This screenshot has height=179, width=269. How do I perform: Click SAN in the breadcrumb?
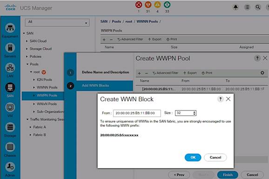click(104, 21)
